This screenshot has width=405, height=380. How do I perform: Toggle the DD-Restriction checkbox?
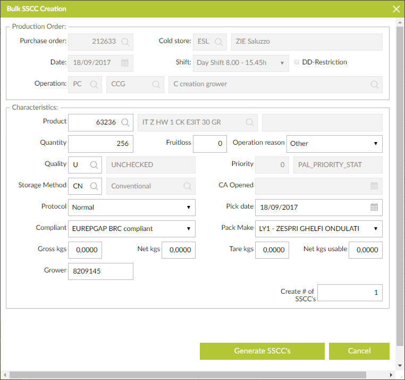[297, 62]
